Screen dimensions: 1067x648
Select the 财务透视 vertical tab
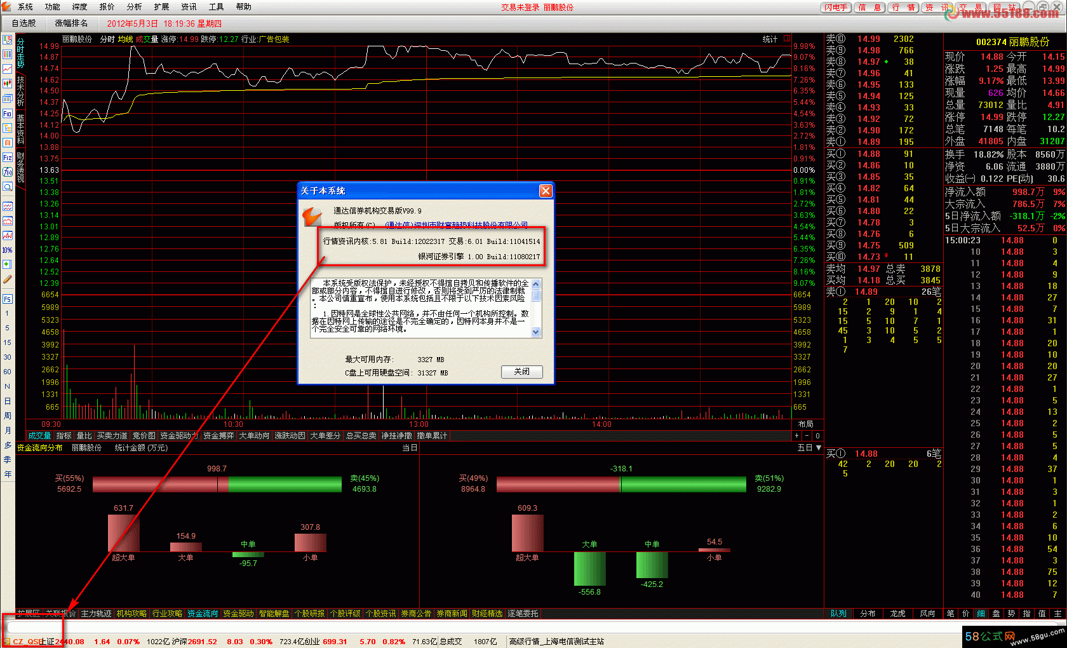click(20, 167)
